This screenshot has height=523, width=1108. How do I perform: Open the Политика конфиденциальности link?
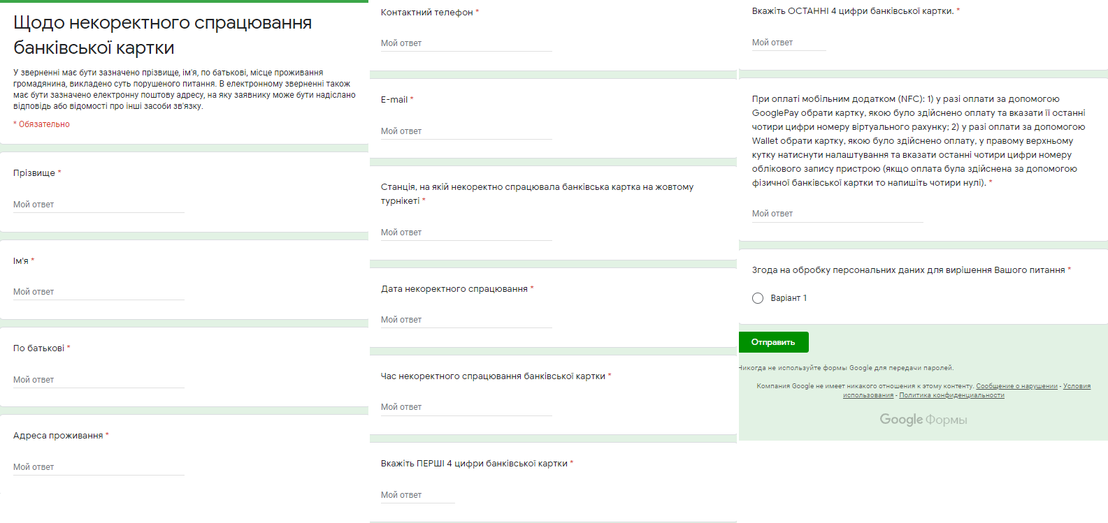(951, 395)
